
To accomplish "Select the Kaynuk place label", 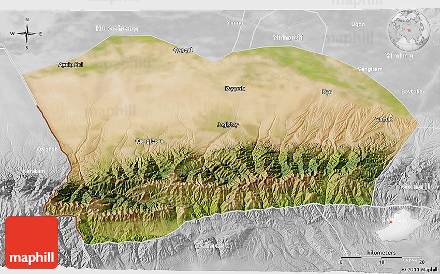I will pyautogui.click(x=234, y=88).
